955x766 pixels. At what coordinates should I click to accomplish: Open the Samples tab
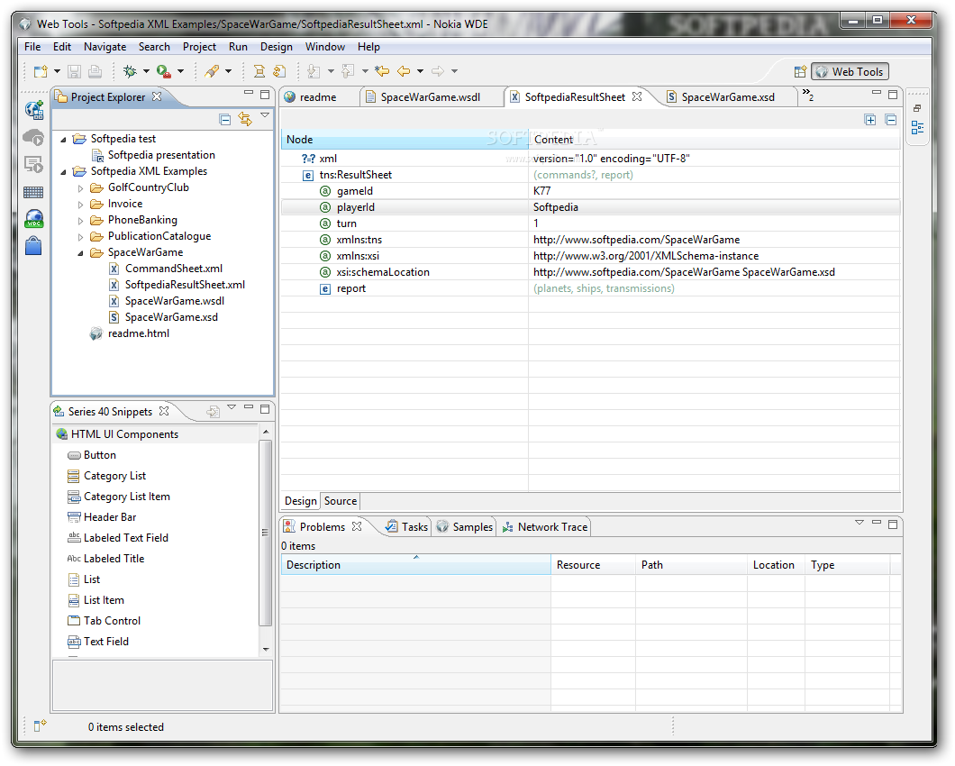465,527
